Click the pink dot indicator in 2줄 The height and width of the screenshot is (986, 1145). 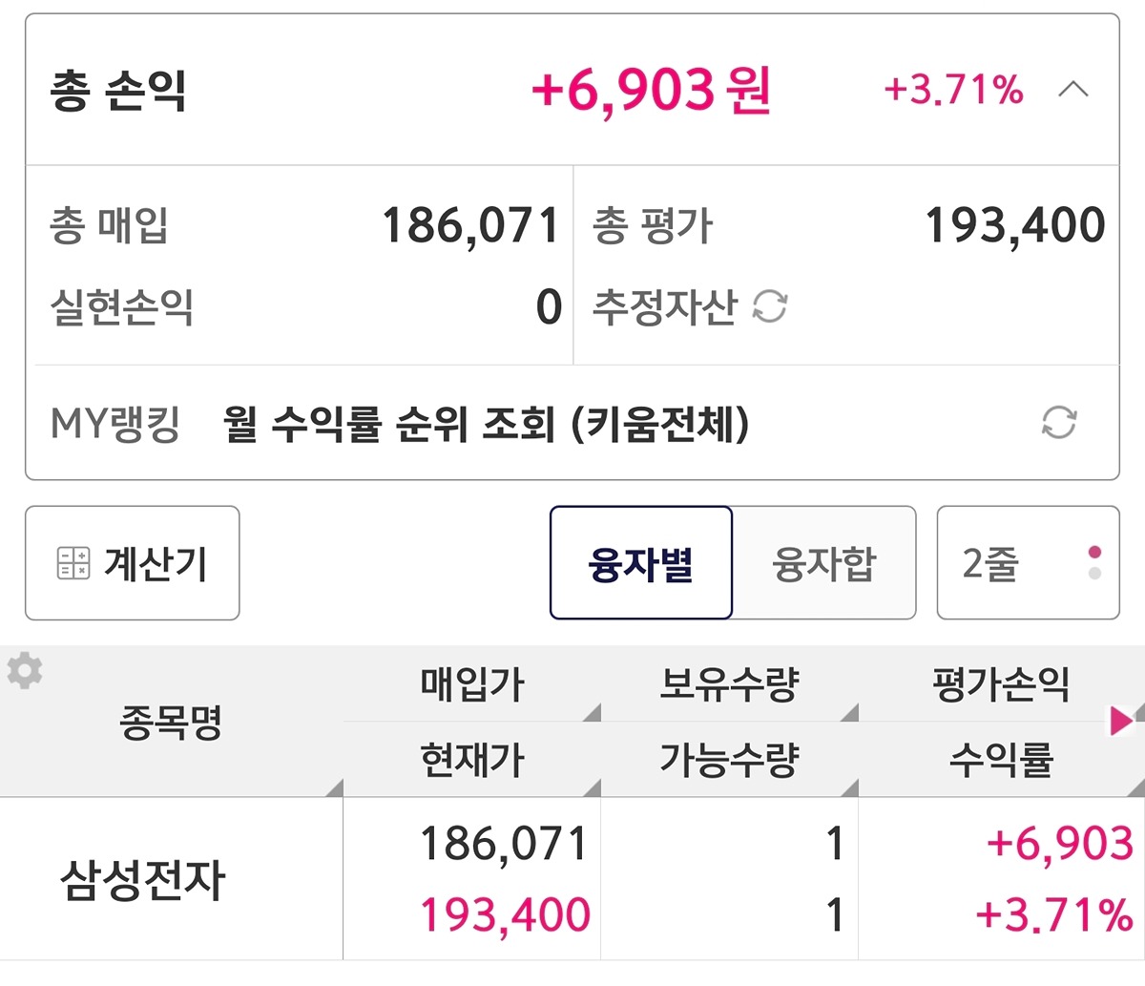coord(1094,552)
